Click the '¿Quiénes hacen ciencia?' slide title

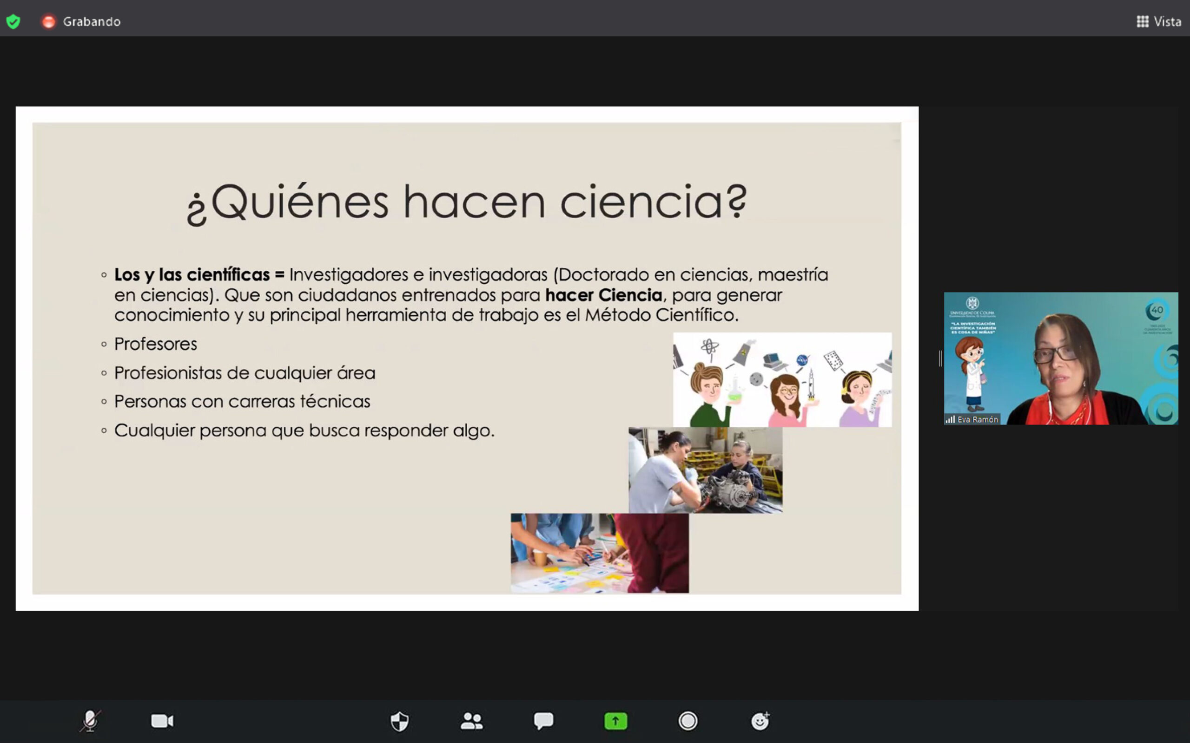(466, 202)
